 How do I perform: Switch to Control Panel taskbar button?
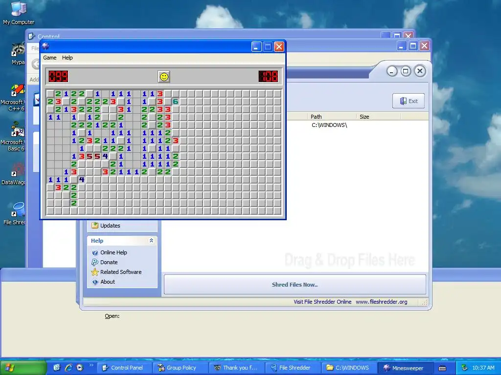coord(124,368)
